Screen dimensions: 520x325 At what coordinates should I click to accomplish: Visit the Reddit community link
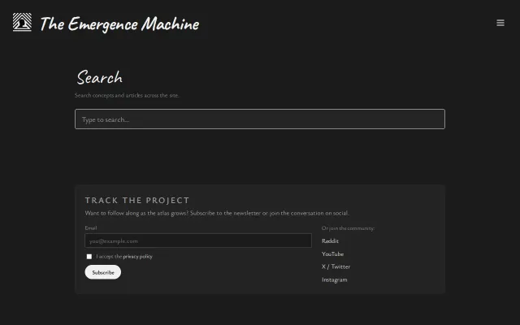(330, 240)
